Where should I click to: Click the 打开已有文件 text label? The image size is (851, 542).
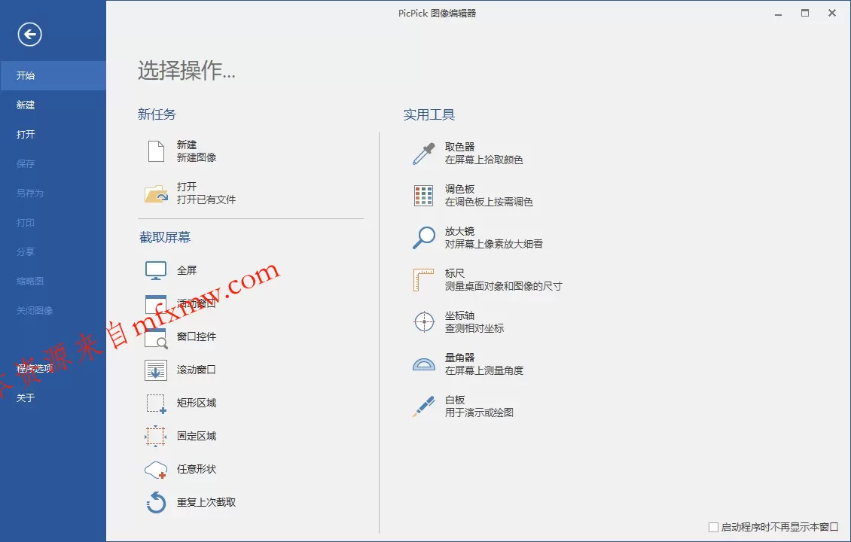click(x=206, y=199)
